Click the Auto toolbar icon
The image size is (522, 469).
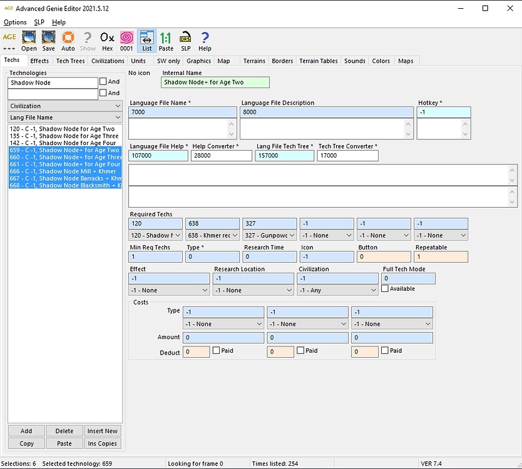(68, 40)
